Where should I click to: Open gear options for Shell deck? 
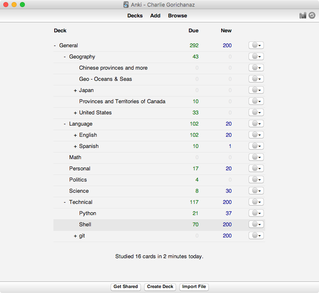tap(256, 224)
